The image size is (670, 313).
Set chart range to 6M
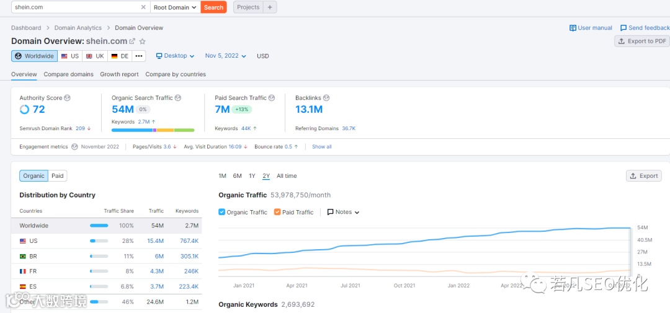237,176
